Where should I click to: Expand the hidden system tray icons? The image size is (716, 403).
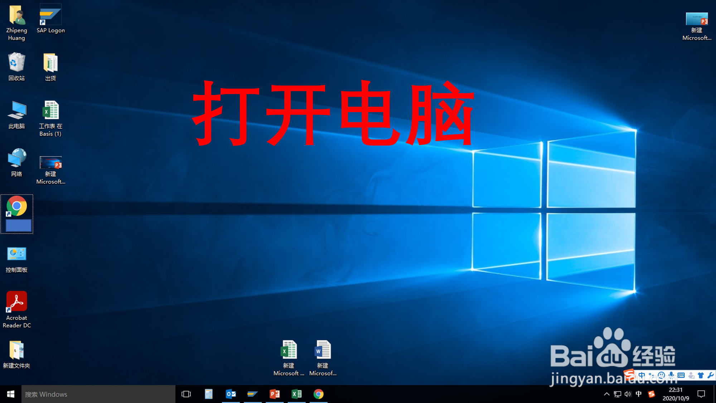point(606,394)
